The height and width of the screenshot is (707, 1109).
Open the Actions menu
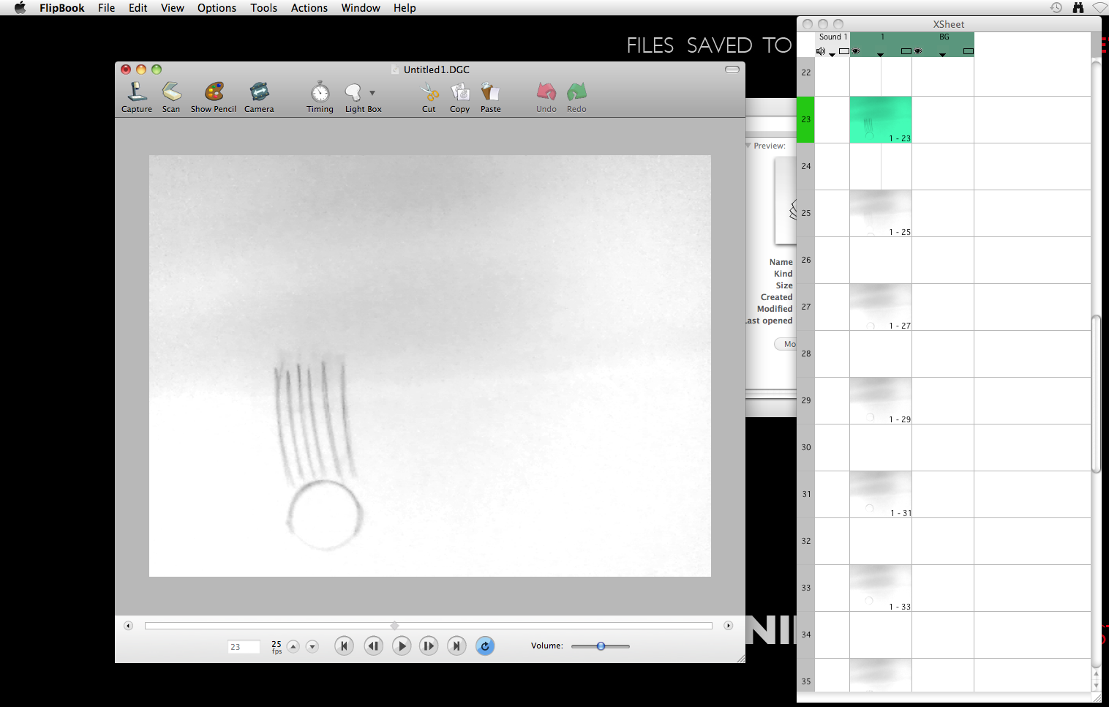point(309,8)
